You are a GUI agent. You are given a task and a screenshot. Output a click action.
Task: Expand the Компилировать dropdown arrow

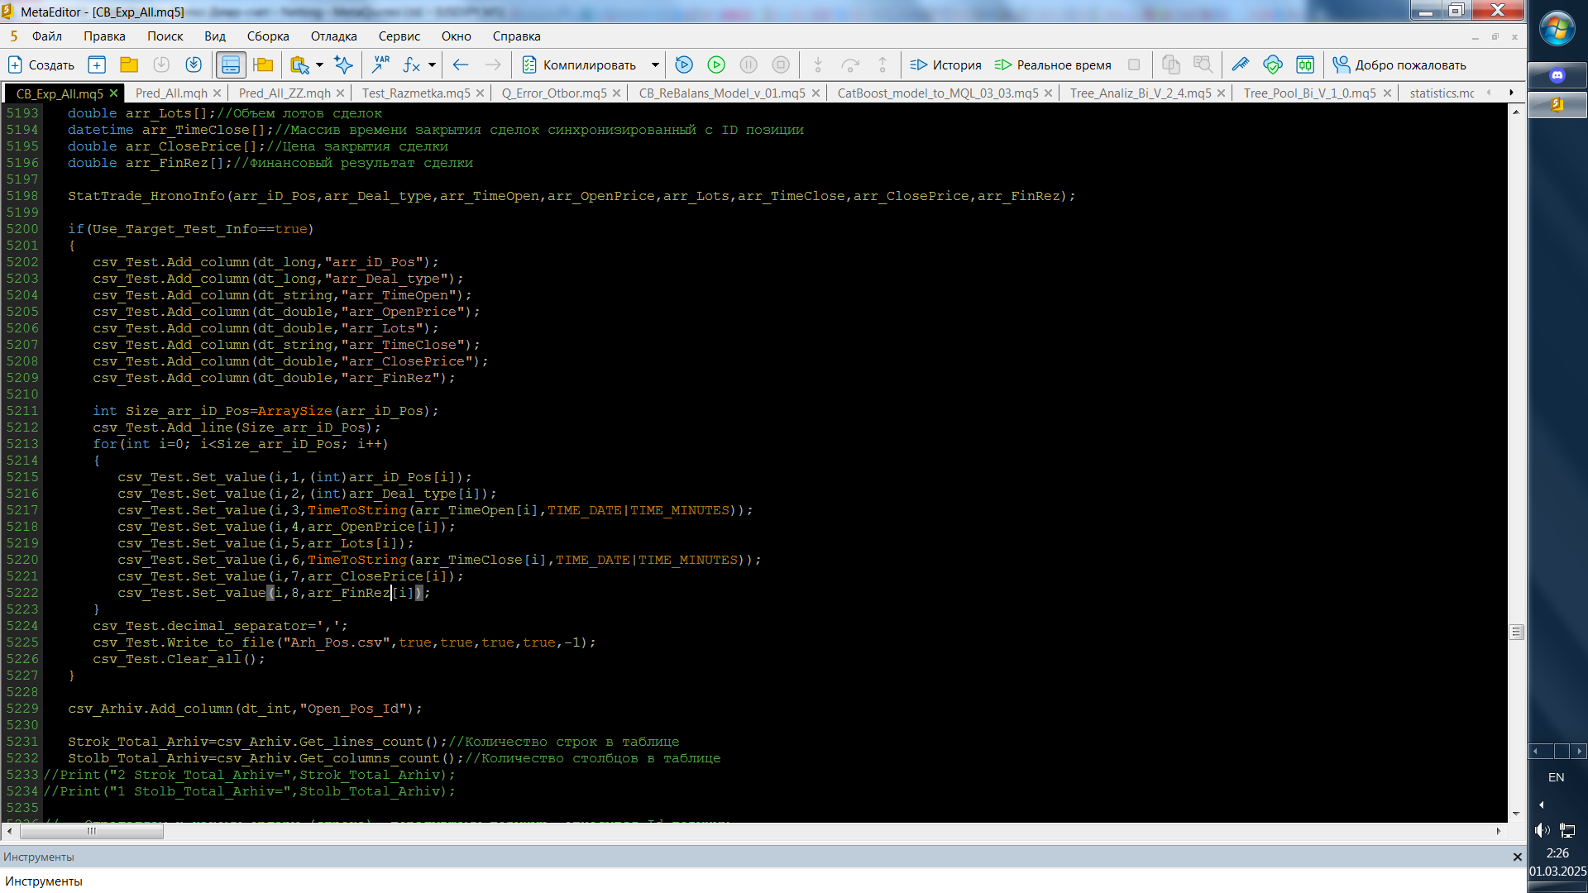point(655,64)
